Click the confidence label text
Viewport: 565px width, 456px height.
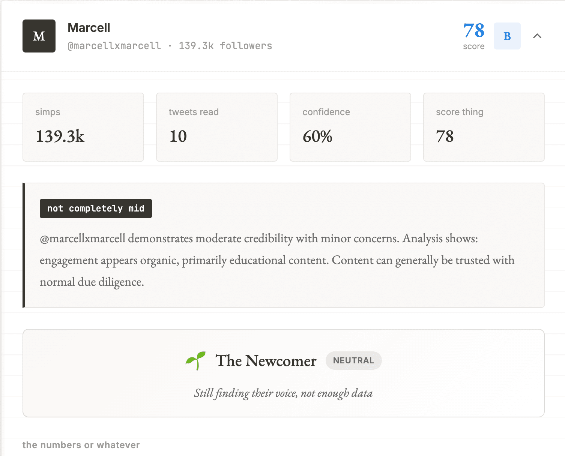click(x=326, y=112)
